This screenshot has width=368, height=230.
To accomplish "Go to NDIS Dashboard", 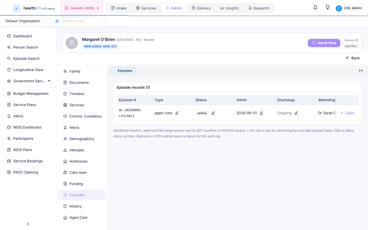I will coord(28,127).
